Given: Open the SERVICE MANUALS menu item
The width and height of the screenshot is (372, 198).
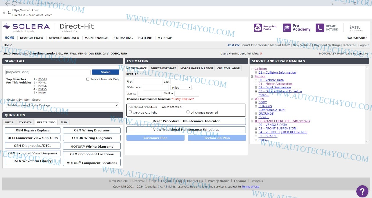Looking at the screenshot, I should (x=64, y=38).
